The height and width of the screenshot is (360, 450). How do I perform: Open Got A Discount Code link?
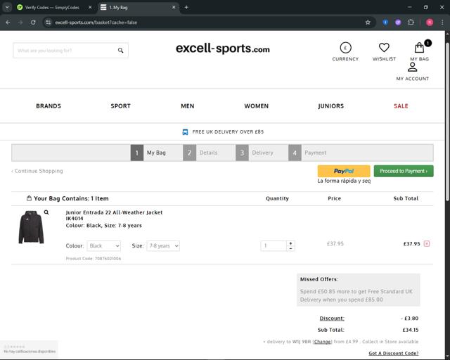coord(394,354)
